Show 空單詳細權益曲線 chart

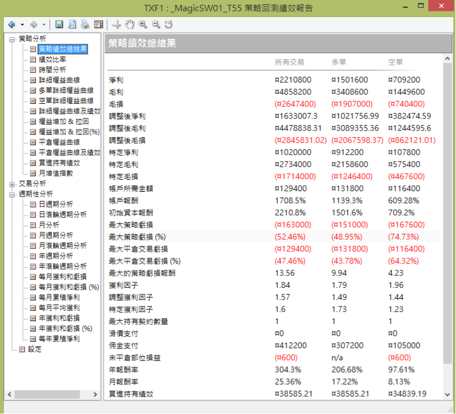point(67,100)
